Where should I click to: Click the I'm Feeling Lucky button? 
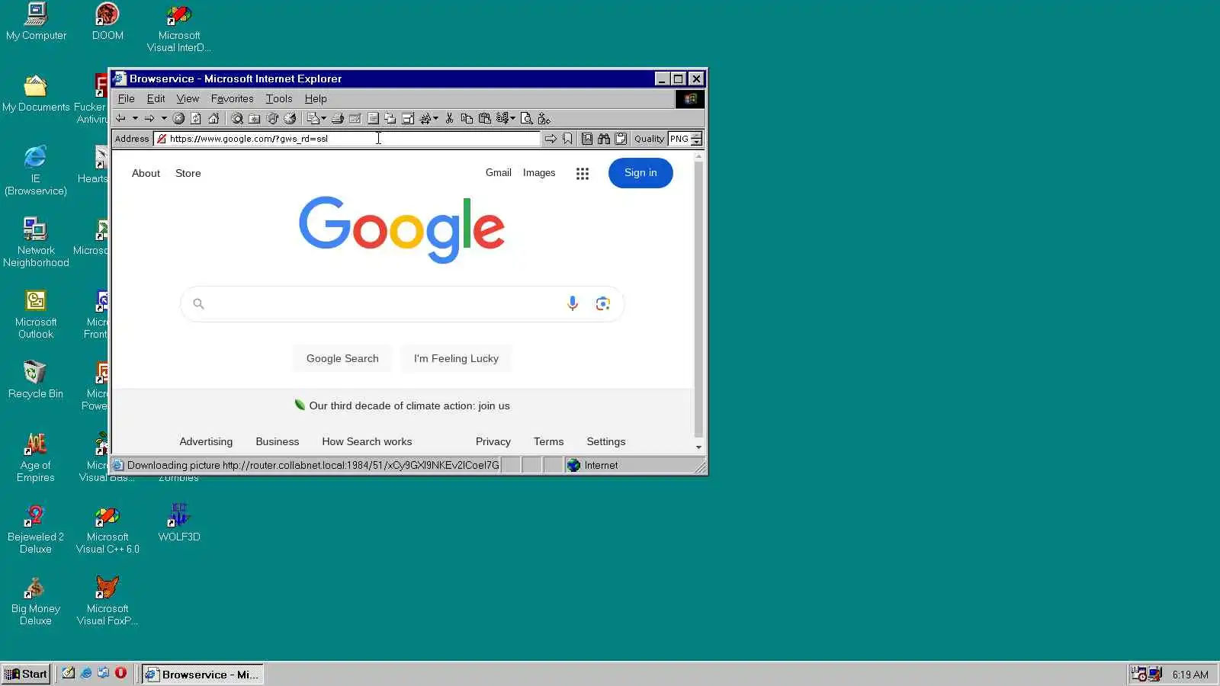point(456,358)
